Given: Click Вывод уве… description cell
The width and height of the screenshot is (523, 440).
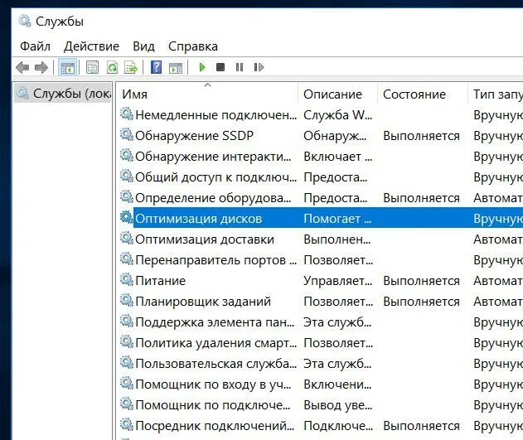Looking at the screenshot, I should (x=337, y=405).
